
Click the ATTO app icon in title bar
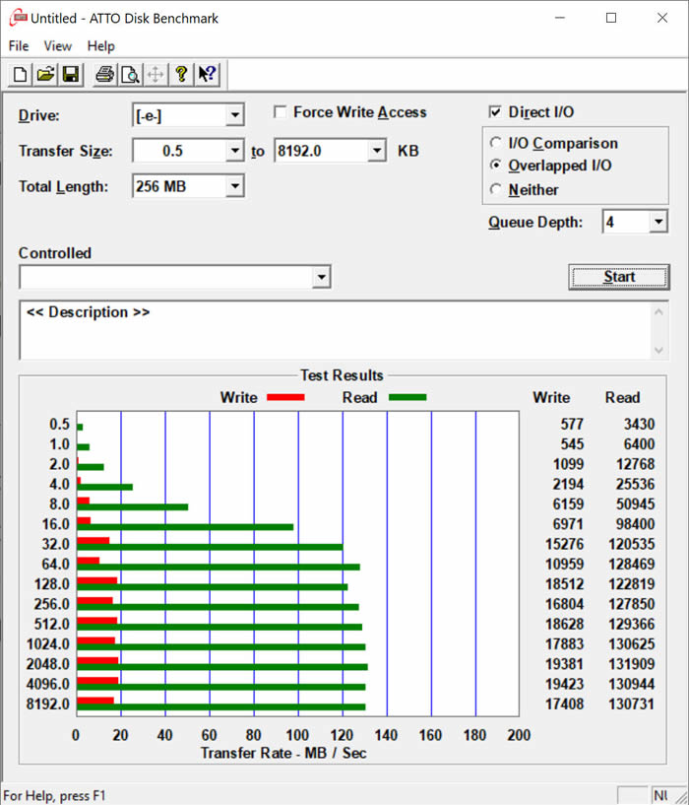point(18,18)
